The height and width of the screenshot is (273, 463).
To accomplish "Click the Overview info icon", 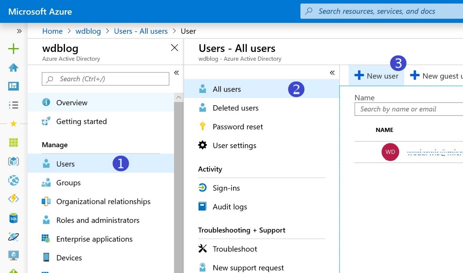I will [x=46, y=102].
